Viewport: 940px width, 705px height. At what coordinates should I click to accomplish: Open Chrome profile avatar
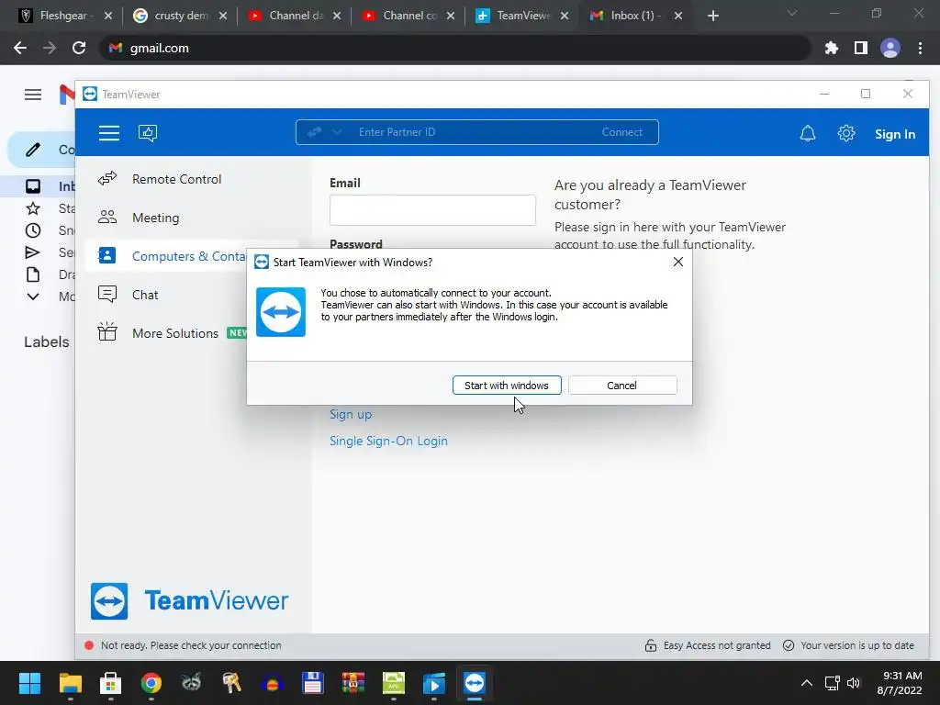coord(890,48)
